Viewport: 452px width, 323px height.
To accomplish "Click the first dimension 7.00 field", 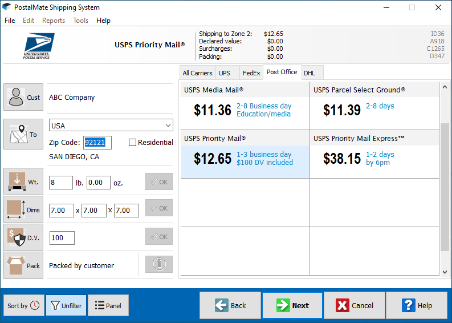I will (62, 211).
